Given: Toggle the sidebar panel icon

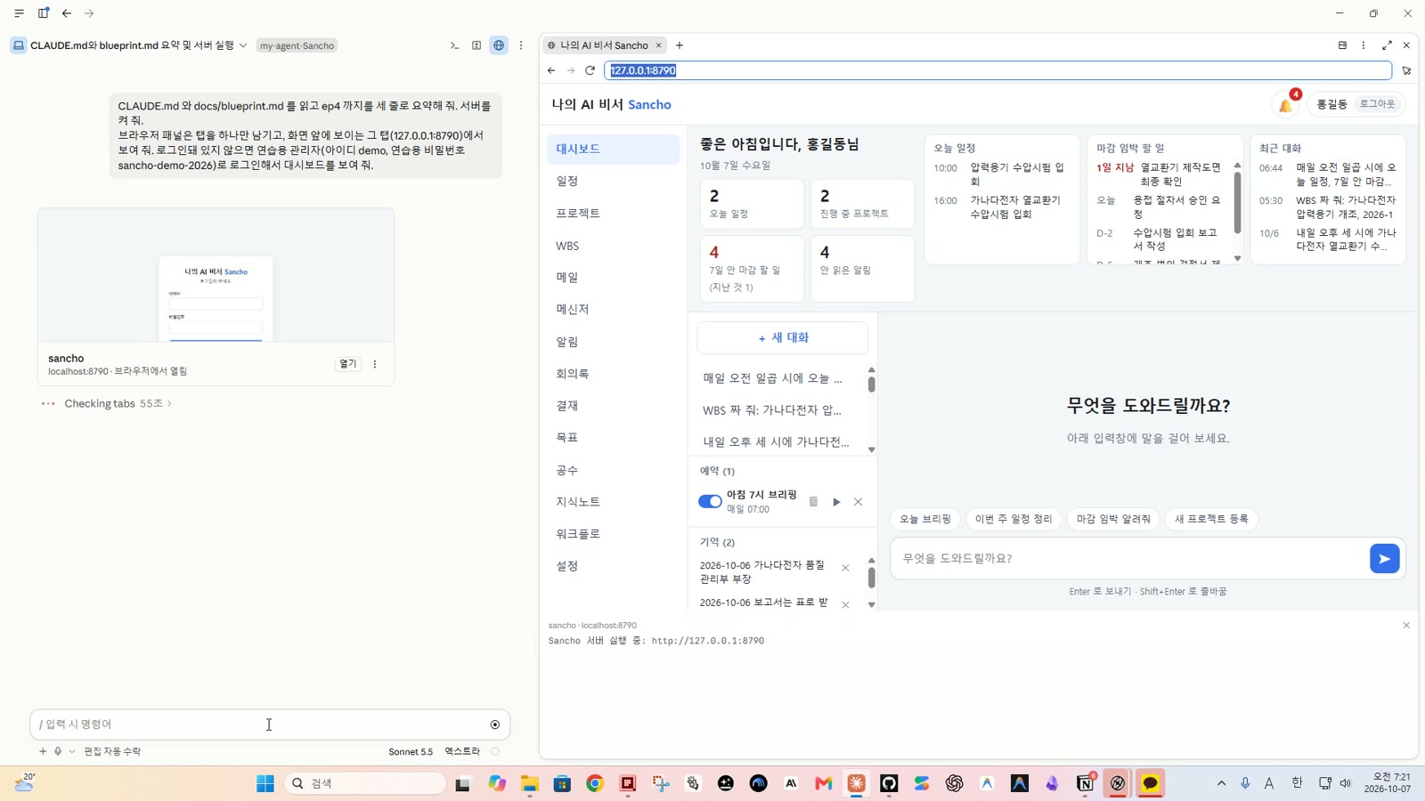Looking at the screenshot, I should click(43, 13).
